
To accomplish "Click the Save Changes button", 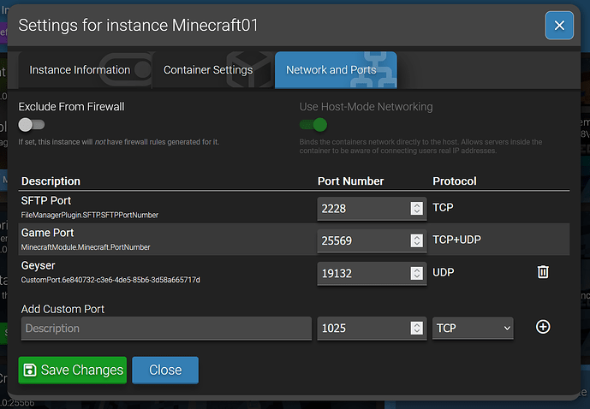I will pyautogui.click(x=73, y=370).
